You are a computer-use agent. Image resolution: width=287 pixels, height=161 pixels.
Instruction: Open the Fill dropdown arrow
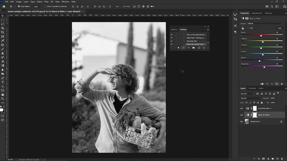coord(278,102)
